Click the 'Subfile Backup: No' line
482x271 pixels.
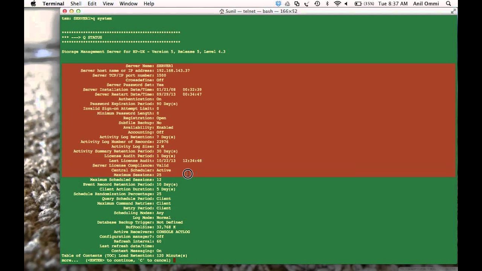coord(140,123)
